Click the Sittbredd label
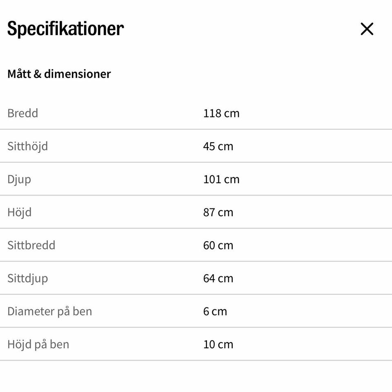Image resolution: width=392 pixels, height=392 pixels. (31, 245)
